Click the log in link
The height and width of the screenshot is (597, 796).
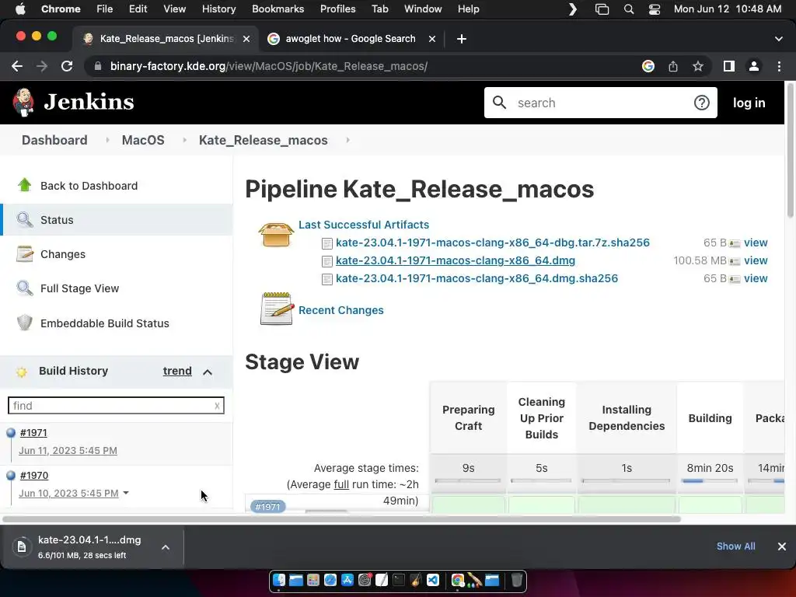click(749, 103)
